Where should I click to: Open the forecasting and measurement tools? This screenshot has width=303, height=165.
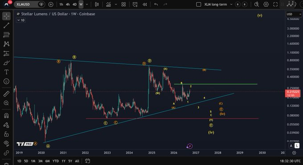(x=6, y=54)
